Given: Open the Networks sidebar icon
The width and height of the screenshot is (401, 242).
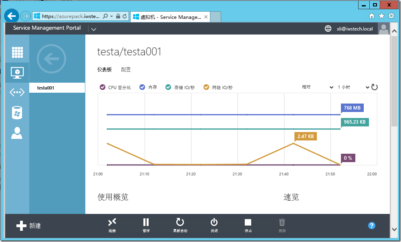Looking at the screenshot, I should tap(17, 92).
